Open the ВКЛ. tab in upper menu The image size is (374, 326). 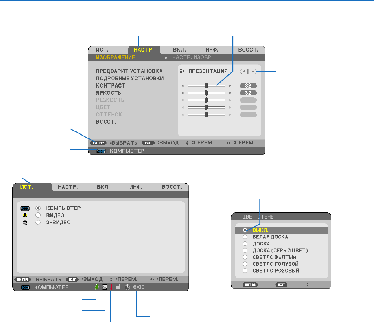pos(179,50)
